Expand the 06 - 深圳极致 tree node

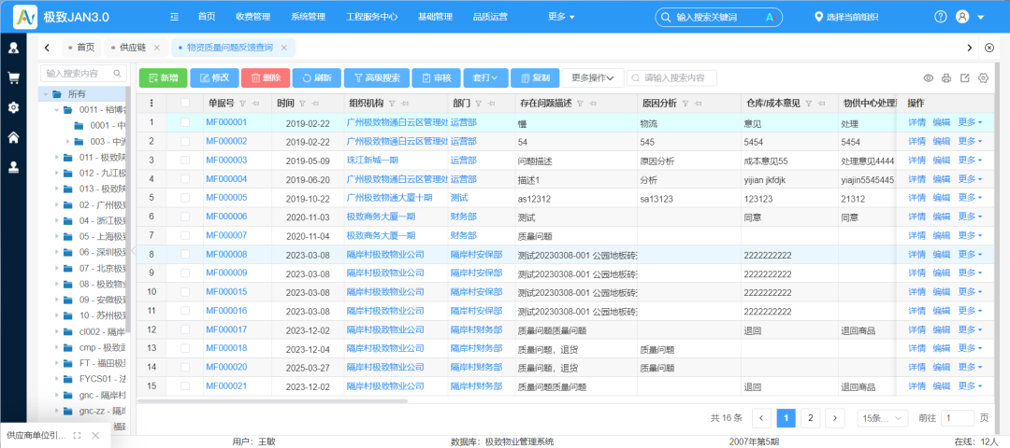[57, 253]
